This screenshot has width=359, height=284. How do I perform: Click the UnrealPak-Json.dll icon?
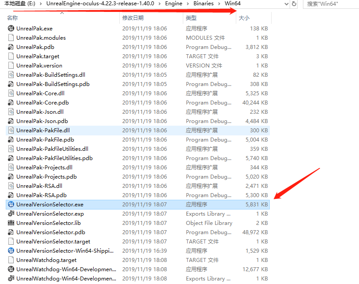click(x=11, y=112)
